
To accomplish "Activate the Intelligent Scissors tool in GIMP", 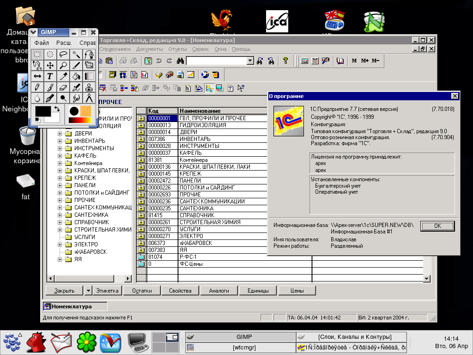I will [37, 65].
